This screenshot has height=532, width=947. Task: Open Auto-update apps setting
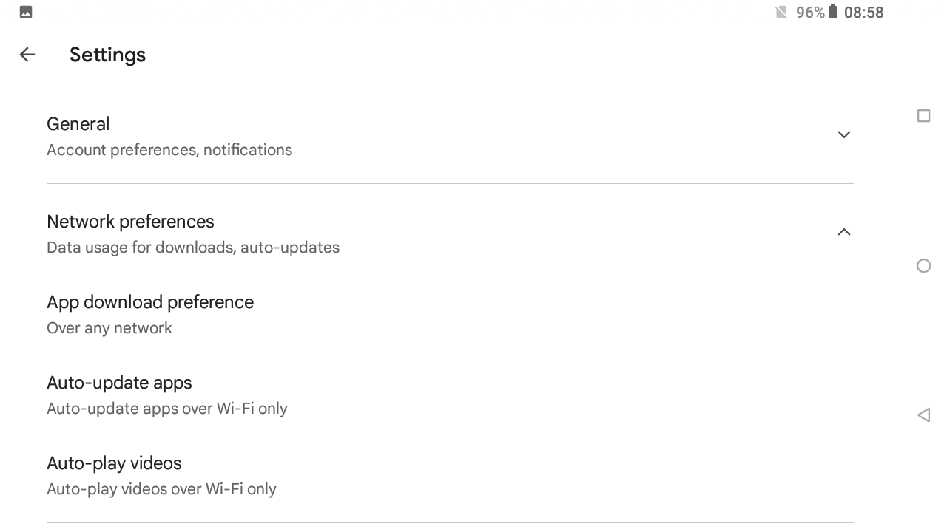click(x=450, y=395)
